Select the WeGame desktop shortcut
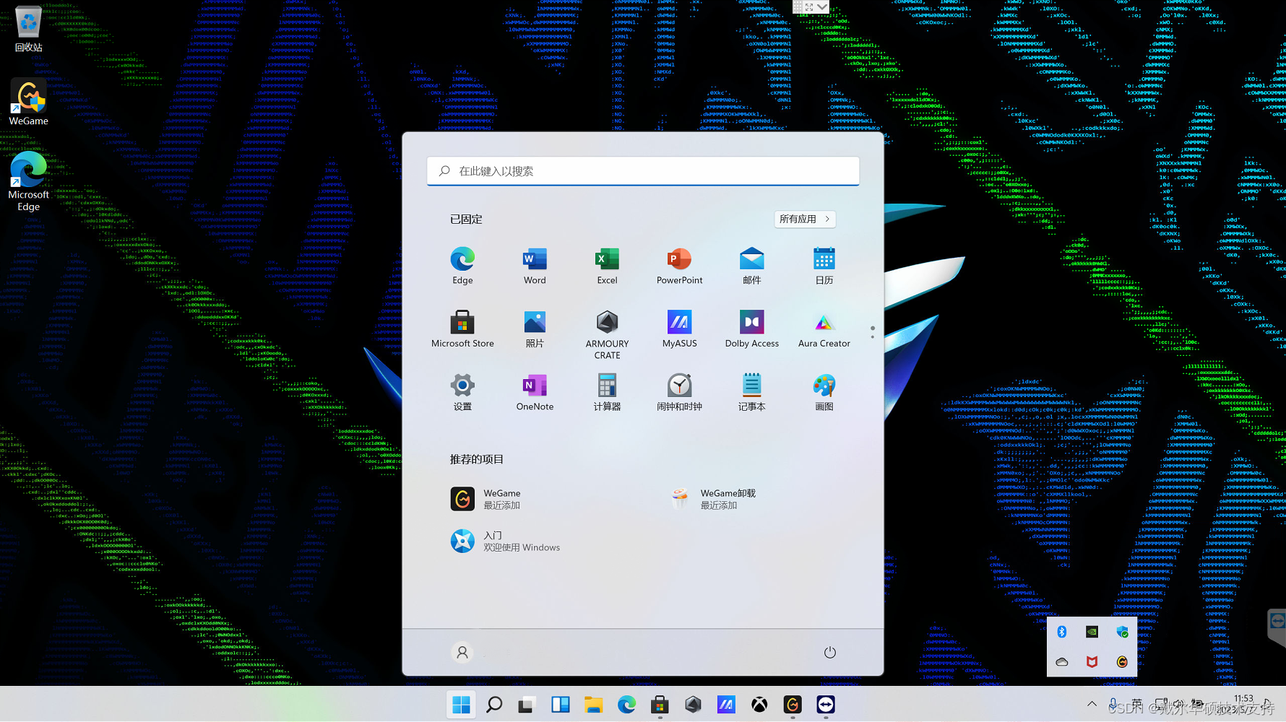The width and height of the screenshot is (1286, 722). [28, 102]
